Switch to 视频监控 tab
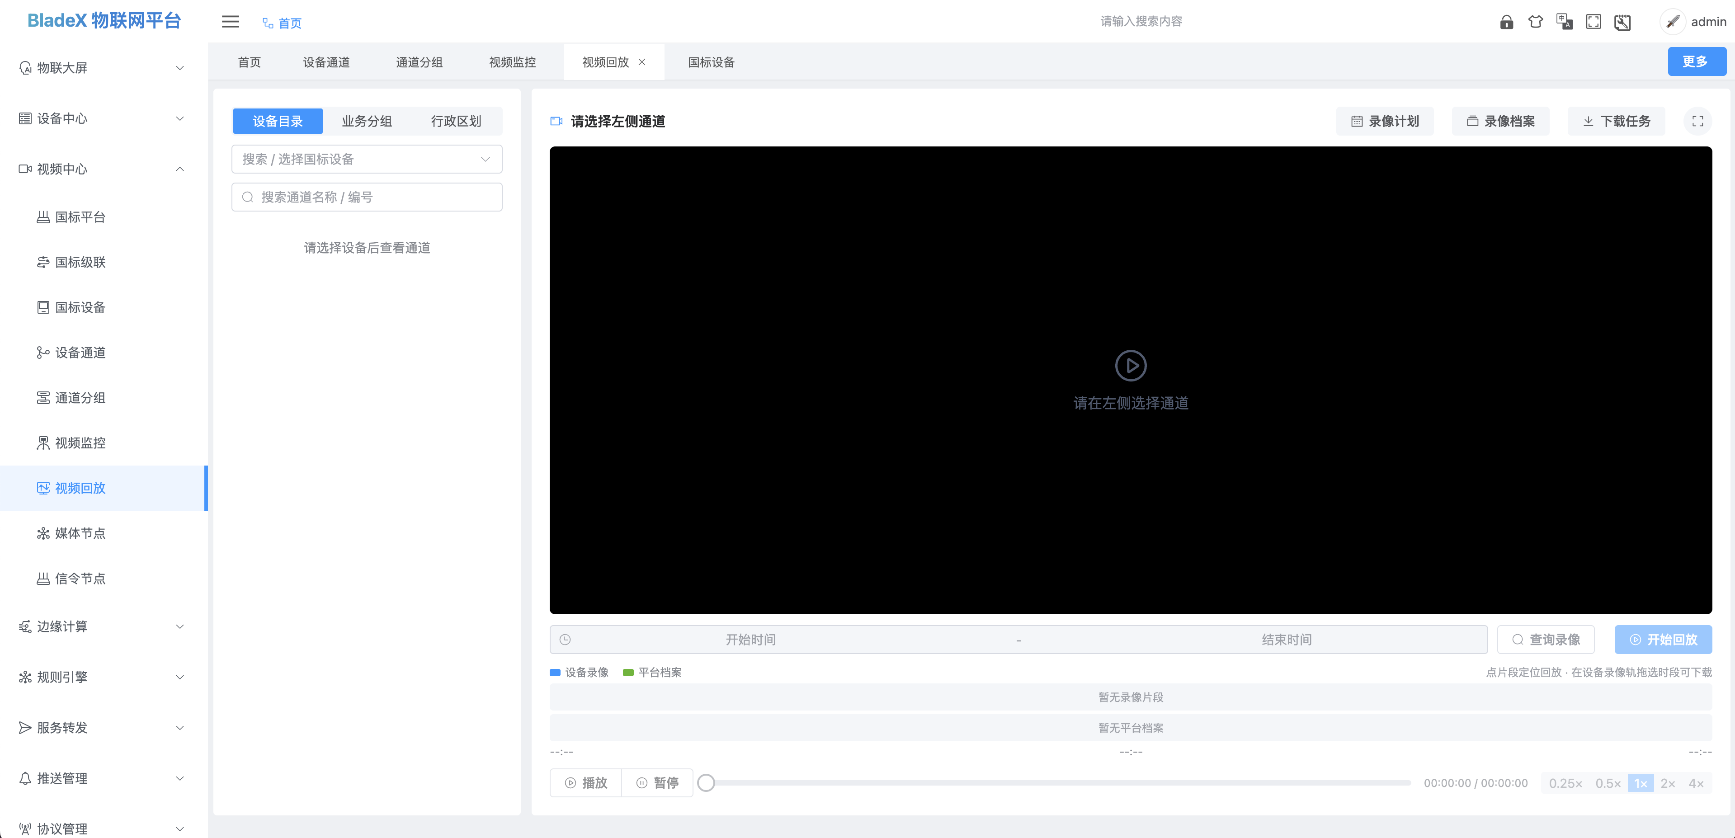1735x838 pixels. [512, 62]
